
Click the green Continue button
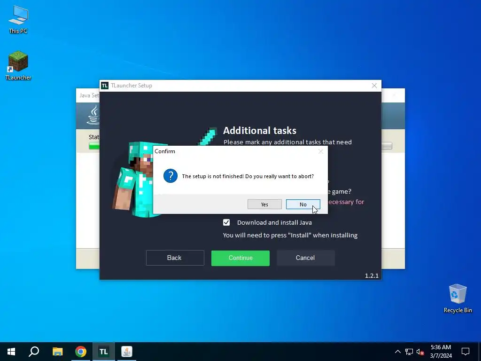(x=240, y=258)
